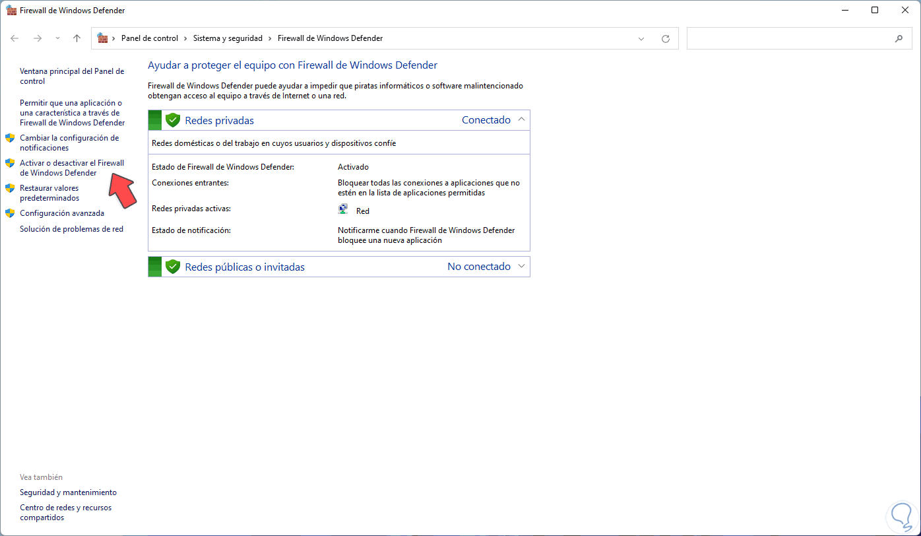Go back with the left arrow button
Image resolution: width=921 pixels, height=536 pixels.
(15, 38)
